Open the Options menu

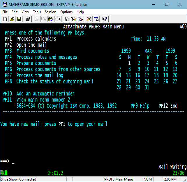(66, 12)
